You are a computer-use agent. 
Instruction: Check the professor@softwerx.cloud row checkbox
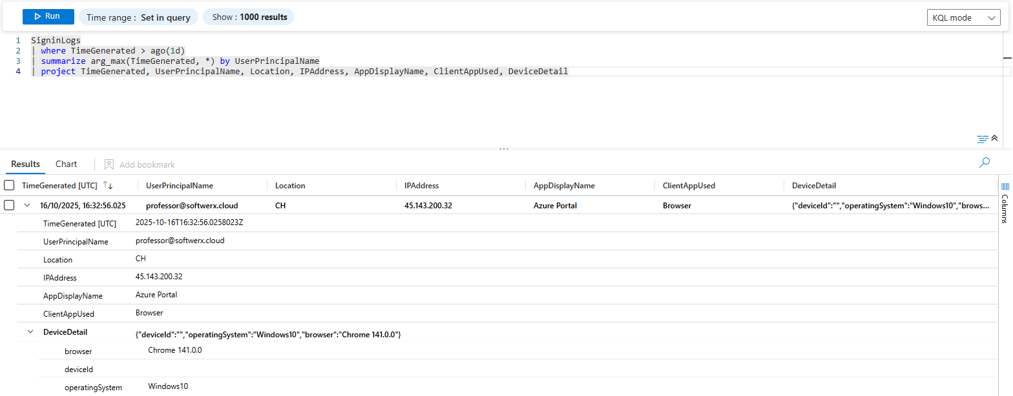pos(9,206)
